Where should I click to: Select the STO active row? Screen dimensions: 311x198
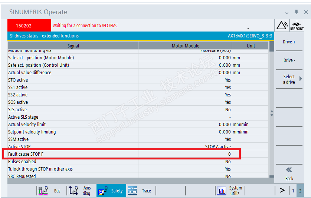pyautogui.click(x=138, y=80)
